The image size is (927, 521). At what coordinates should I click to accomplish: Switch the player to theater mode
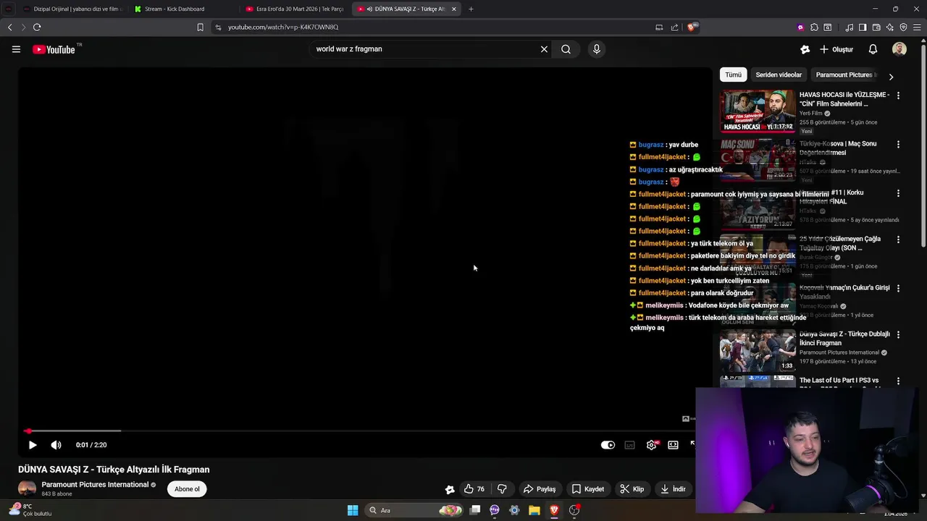pyautogui.click(x=673, y=445)
